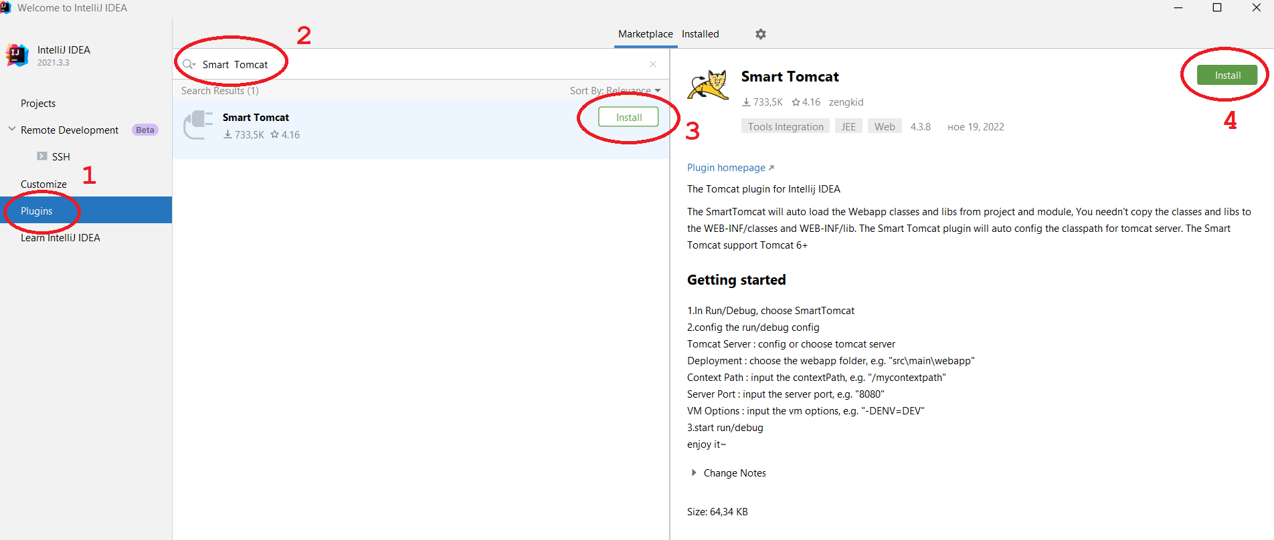Minimize the welcome window
This screenshot has height=540, width=1274.
point(1178,7)
